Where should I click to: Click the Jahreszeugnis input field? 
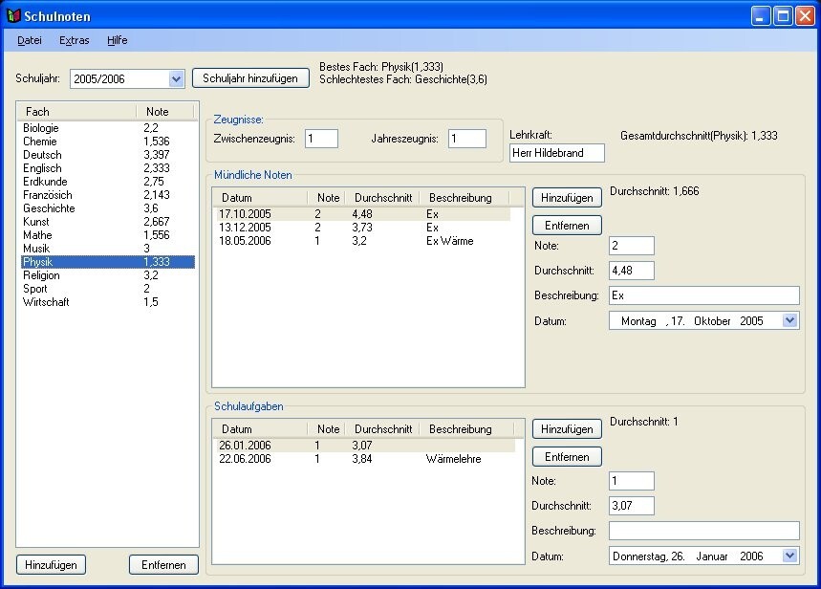tap(467, 139)
